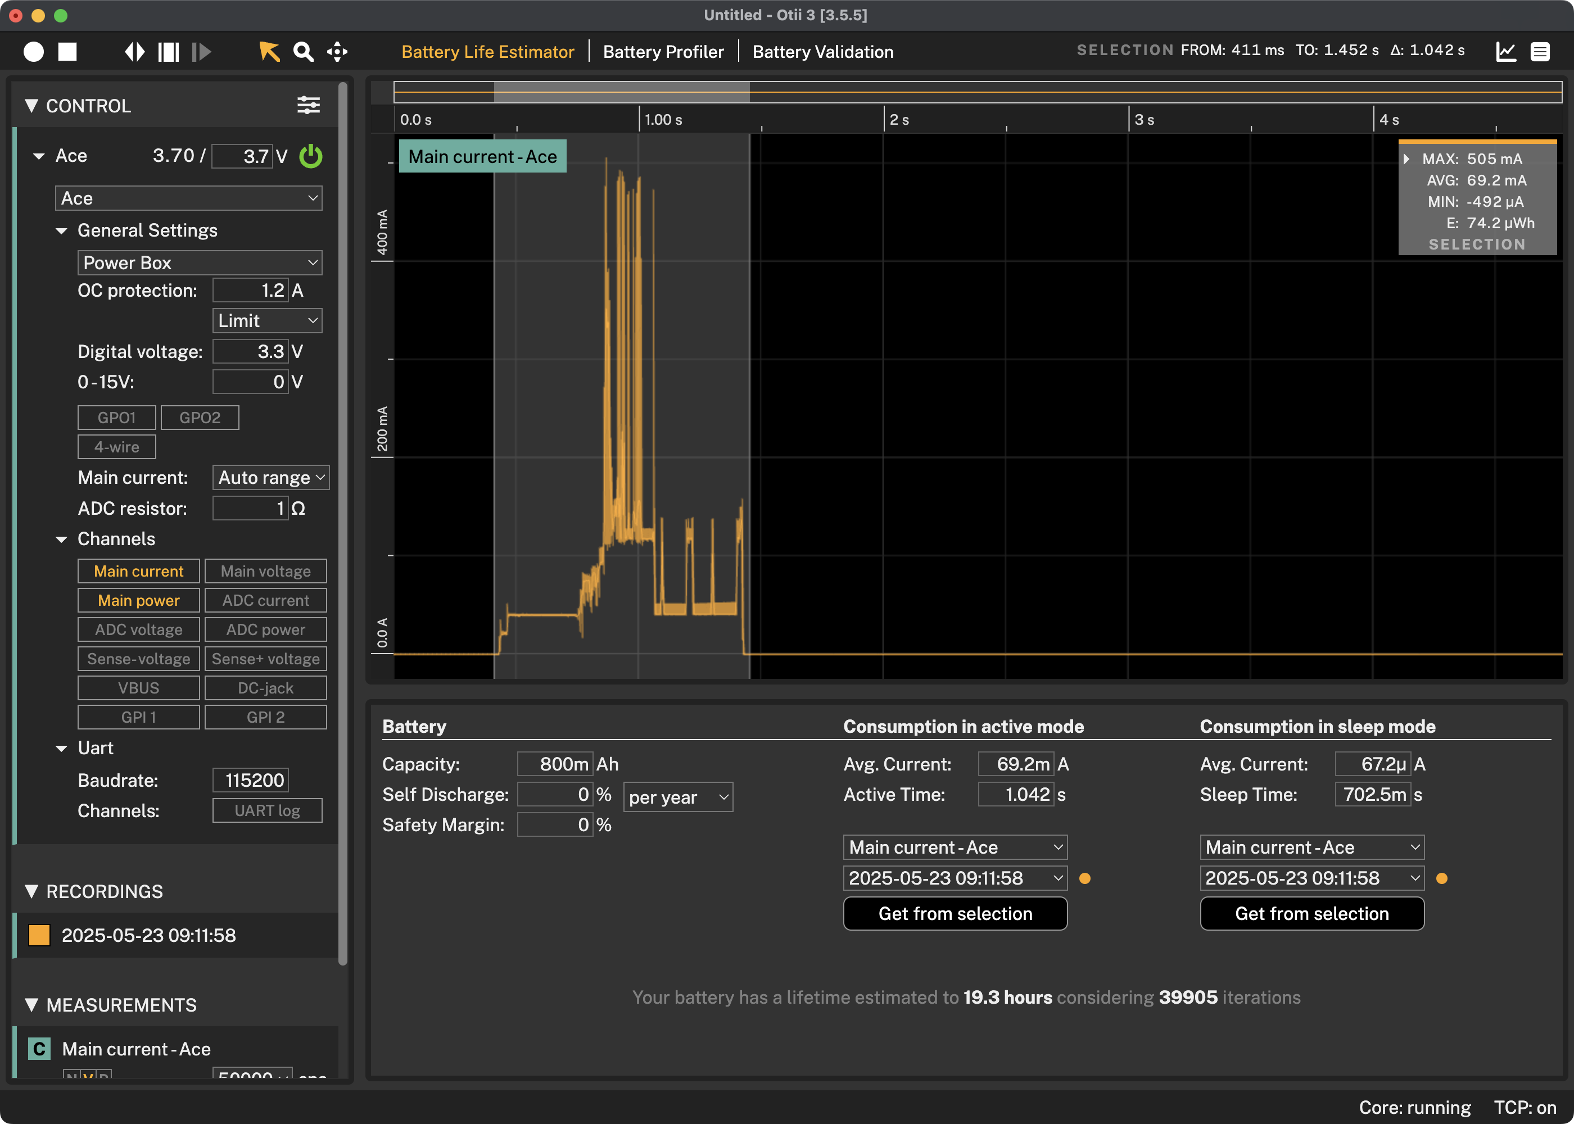Screen dimensions: 1574x1124
Task: Click the step forward icon
Action: tap(201, 52)
